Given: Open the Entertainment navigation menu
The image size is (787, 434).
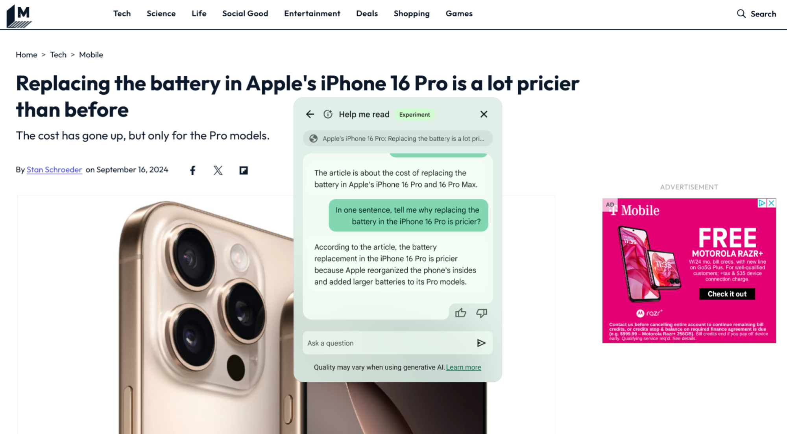Looking at the screenshot, I should pos(312,13).
